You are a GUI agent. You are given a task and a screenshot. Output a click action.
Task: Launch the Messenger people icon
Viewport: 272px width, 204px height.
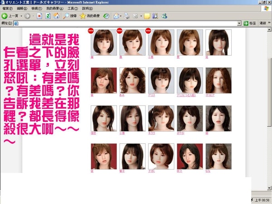(x=164, y=16)
